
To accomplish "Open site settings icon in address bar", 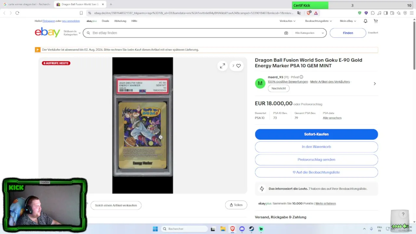I will [x=90, y=13].
